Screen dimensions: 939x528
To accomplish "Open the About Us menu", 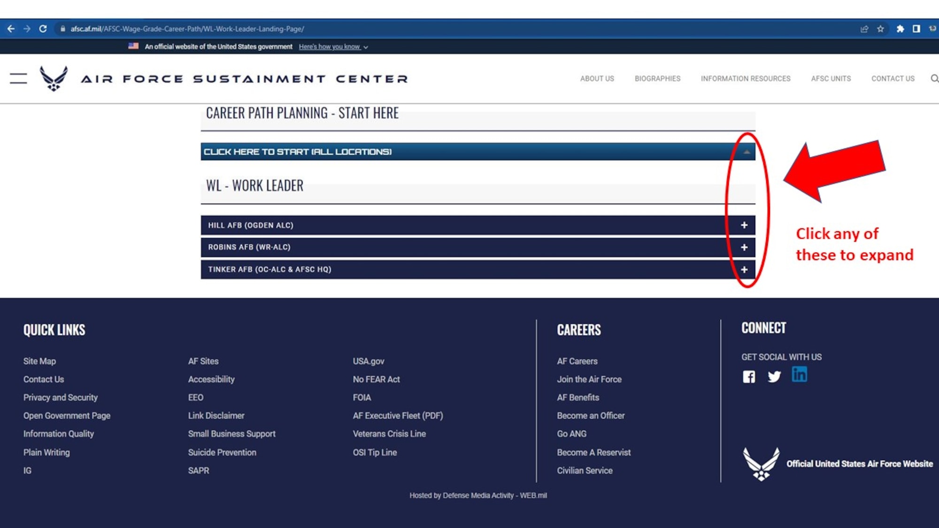I will pos(597,78).
